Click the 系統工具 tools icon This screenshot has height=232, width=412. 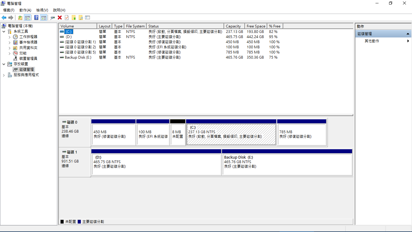coord(10,31)
